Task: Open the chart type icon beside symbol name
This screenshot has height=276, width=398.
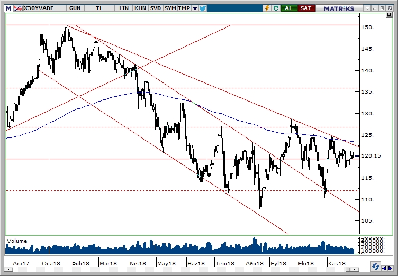Action: click(18, 8)
